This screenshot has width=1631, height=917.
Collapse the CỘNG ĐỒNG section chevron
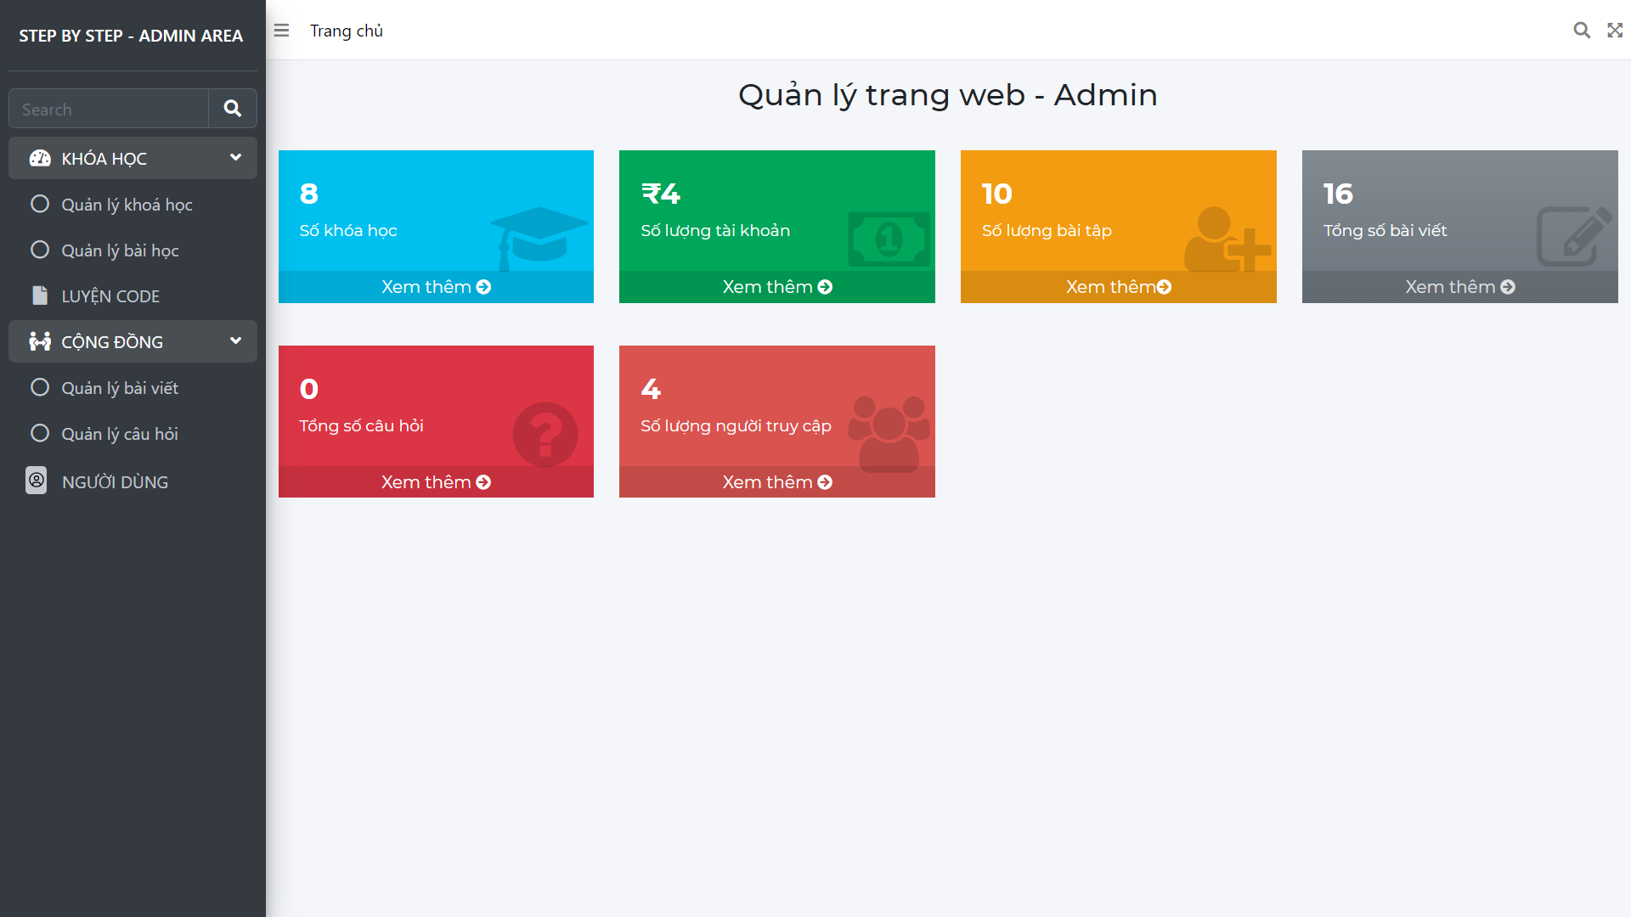[x=235, y=340]
